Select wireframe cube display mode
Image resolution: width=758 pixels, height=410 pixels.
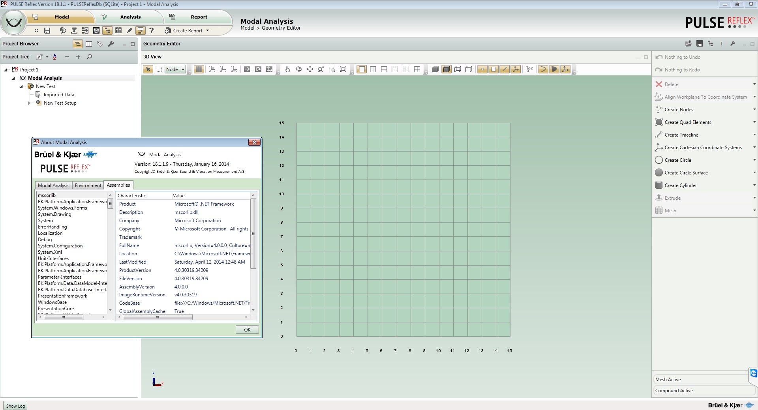458,69
